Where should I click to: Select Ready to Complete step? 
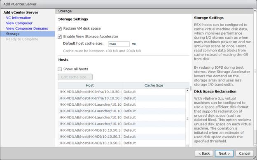click(22, 39)
